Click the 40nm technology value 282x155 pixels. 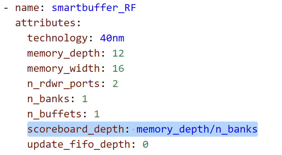(112, 38)
